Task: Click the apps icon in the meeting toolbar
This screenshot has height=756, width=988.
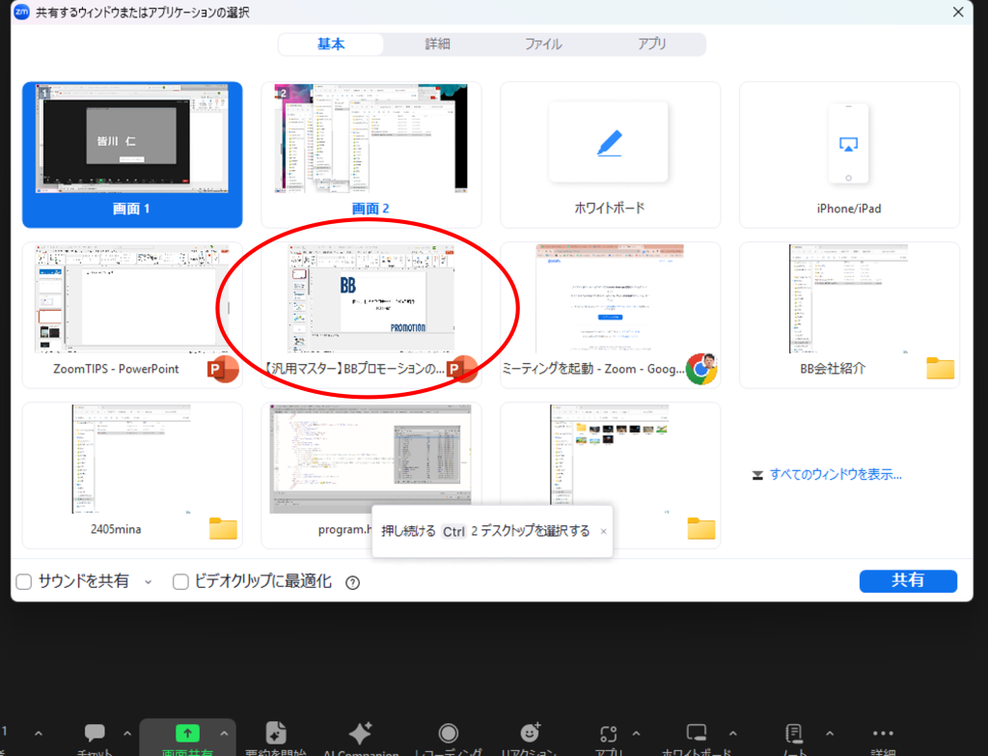Action: [x=608, y=734]
